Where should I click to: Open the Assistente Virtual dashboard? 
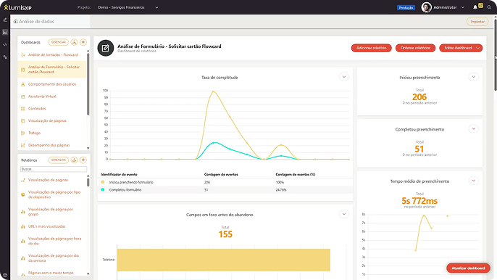(x=42, y=96)
